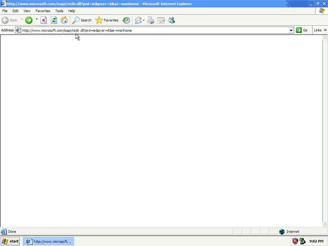Viewport: 328px width, 246px height.
Task: Open the Messenger people icon
Action: 171,20
